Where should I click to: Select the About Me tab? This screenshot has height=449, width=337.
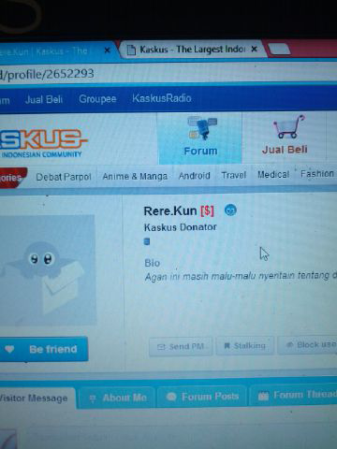pos(117,398)
